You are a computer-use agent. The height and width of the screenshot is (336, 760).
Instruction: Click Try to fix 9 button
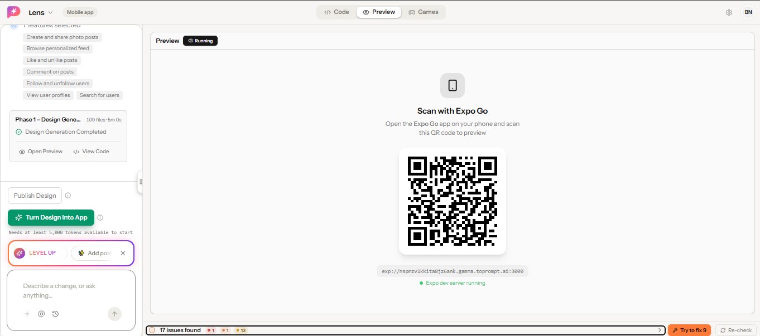[689, 330]
